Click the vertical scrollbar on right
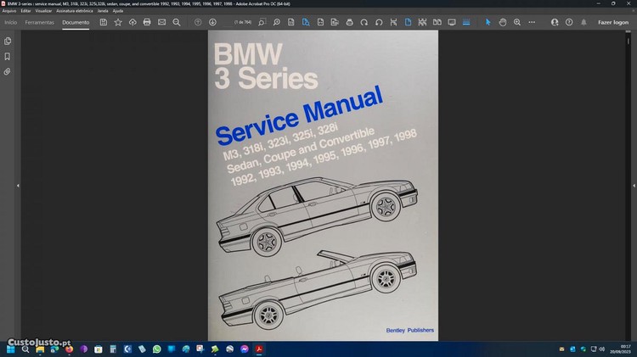This screenshot has height=357, width=637. tap(634, 170)
